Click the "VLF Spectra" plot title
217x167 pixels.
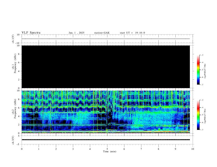(31, 33)
